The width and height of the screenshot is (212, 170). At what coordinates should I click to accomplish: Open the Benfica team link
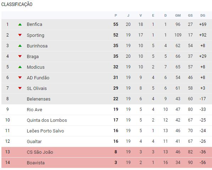[34, 24]
